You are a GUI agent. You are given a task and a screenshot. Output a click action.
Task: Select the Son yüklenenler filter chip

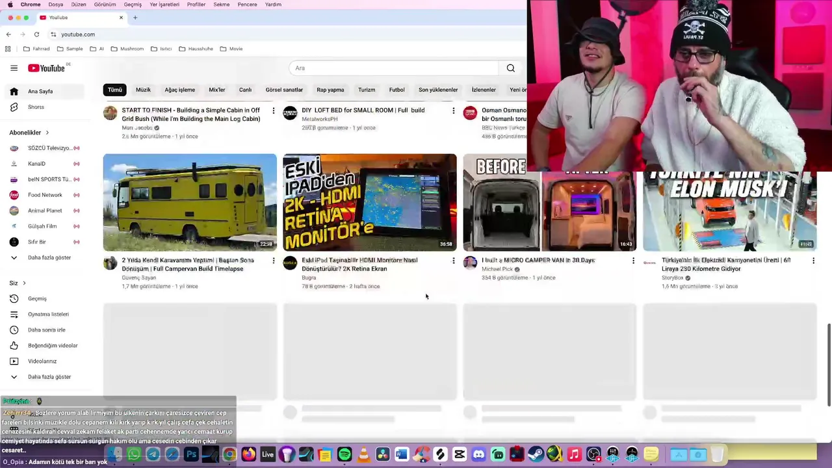point(438,90)
